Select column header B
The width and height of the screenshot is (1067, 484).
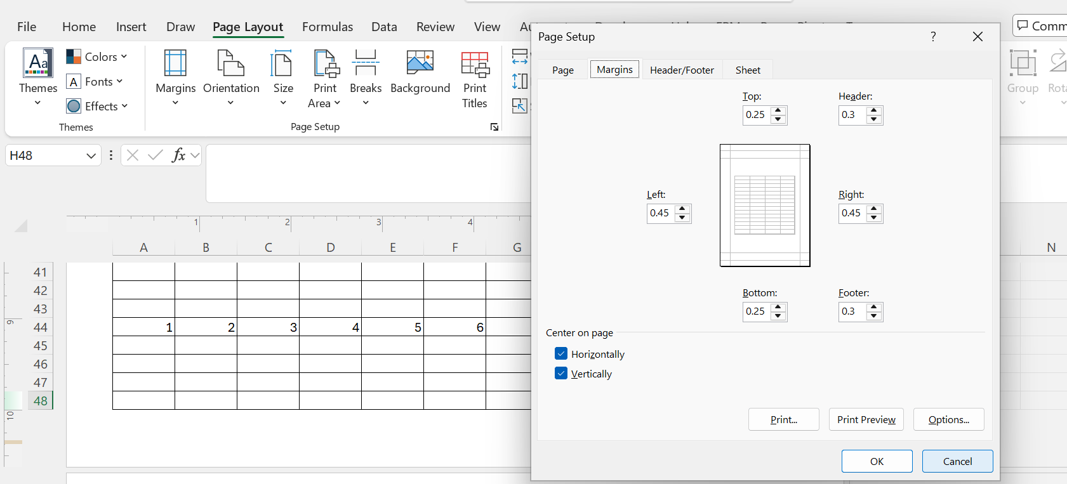tap(206, 248)
